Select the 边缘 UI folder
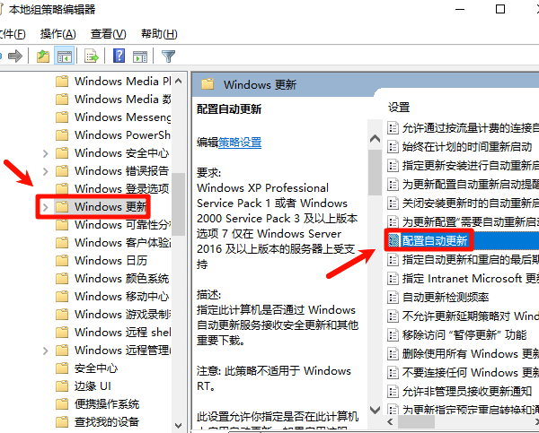Image resolution: width=539 pixels, height=433 pixels. tap(84, 386)
